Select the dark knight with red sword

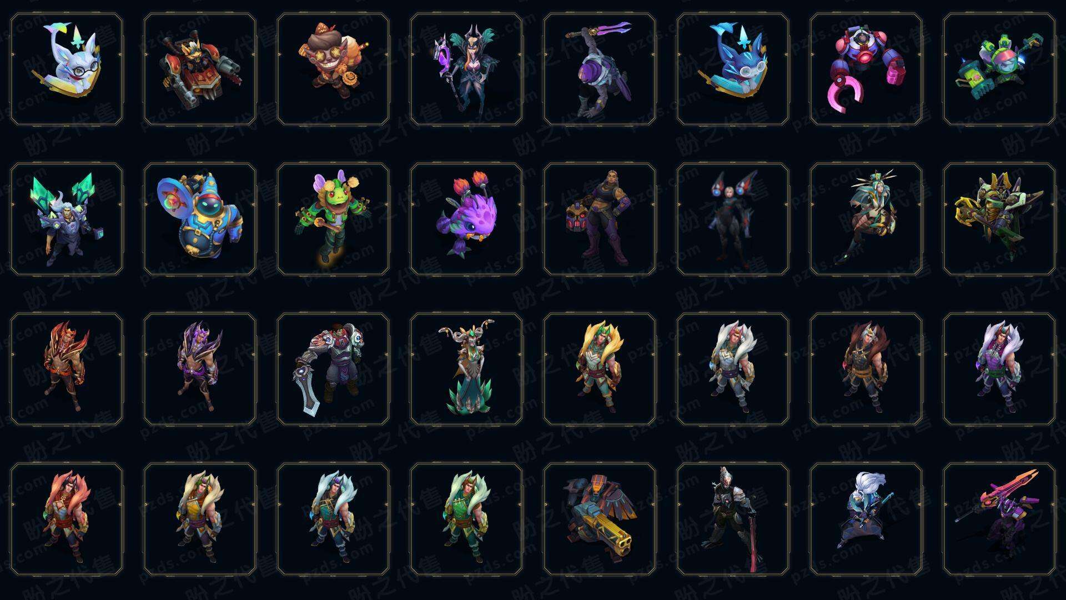(733, 519)
